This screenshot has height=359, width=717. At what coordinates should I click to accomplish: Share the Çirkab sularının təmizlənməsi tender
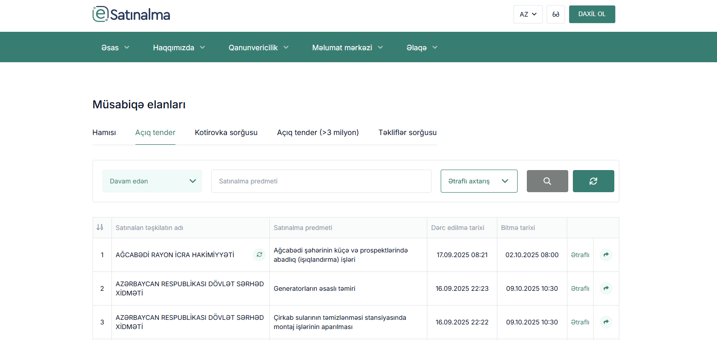[606, 322]
